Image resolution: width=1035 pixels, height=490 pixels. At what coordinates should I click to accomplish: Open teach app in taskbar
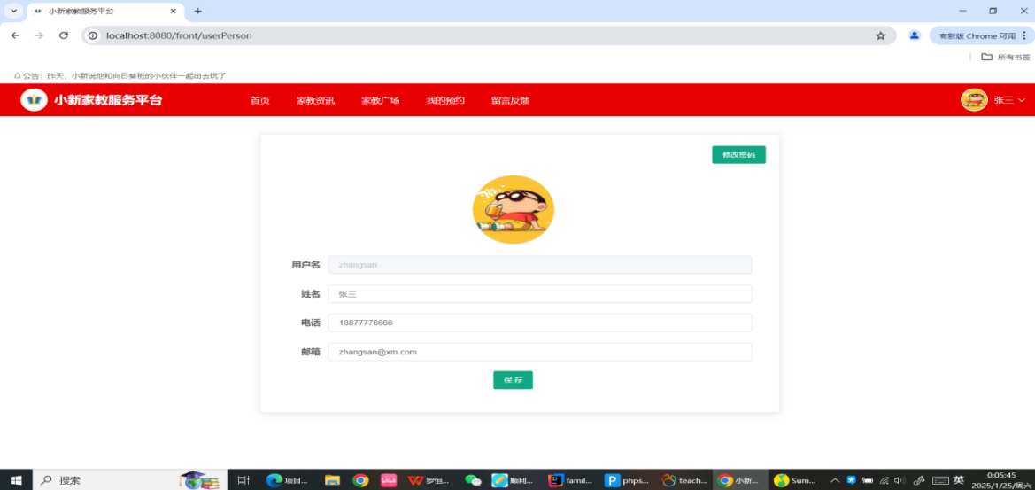[x=684, y=480]
